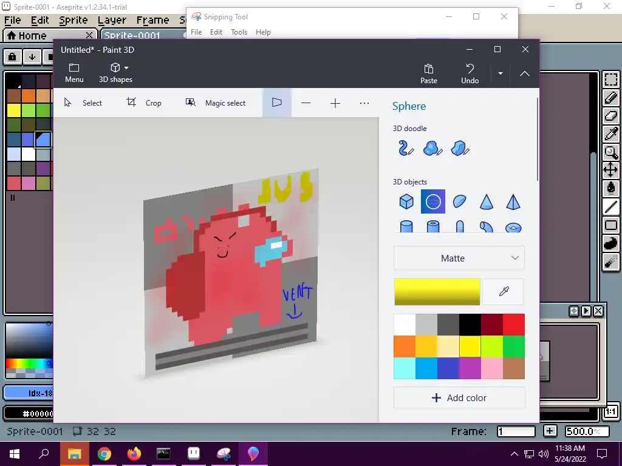622x466 pixels.
Task: Open the Matte material dropdown
Action: pos(459,258)
